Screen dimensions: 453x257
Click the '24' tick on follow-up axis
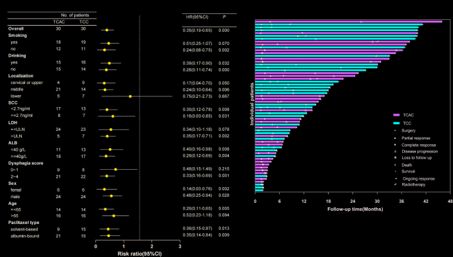tap(352, 202)
